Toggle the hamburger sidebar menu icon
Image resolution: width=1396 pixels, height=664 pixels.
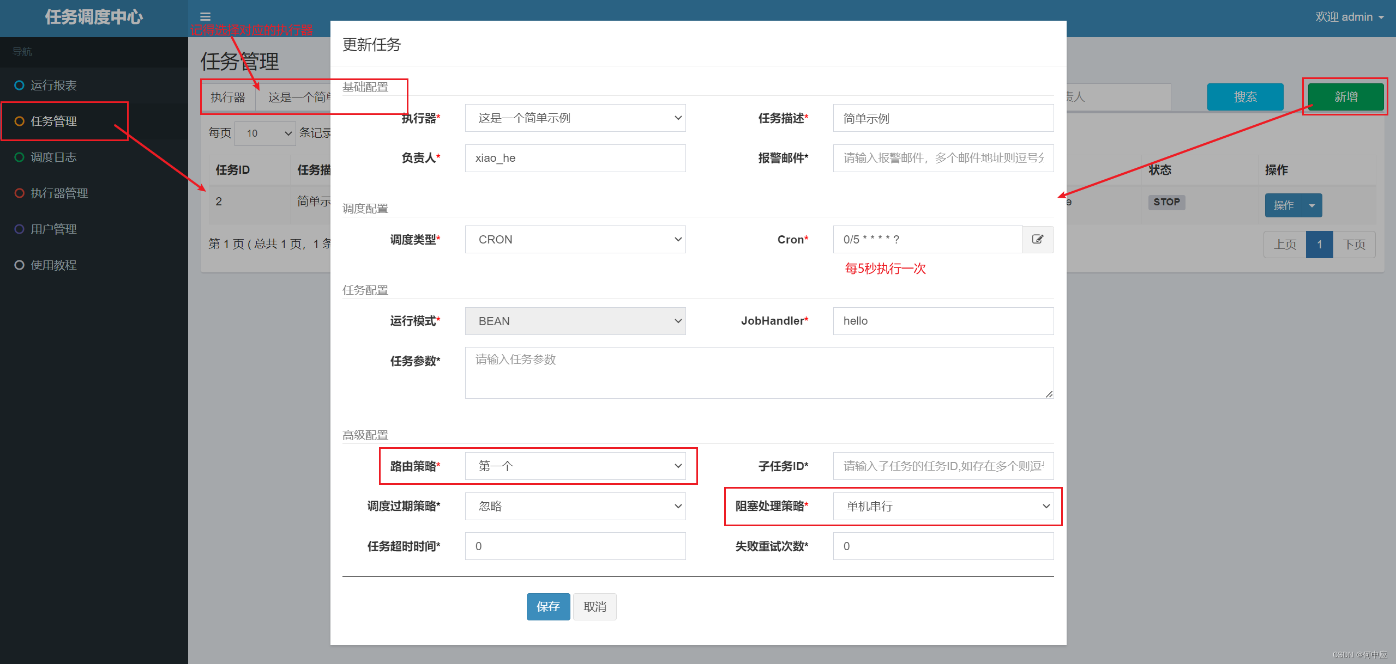pos(205,17)
